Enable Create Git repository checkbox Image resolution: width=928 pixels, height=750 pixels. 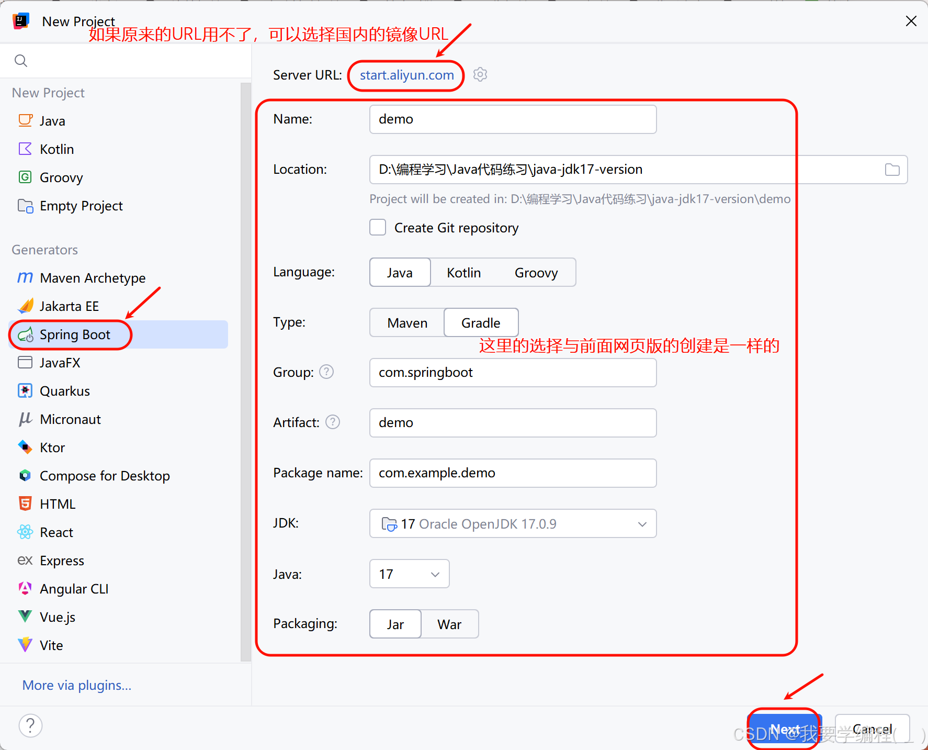point(378,228)
